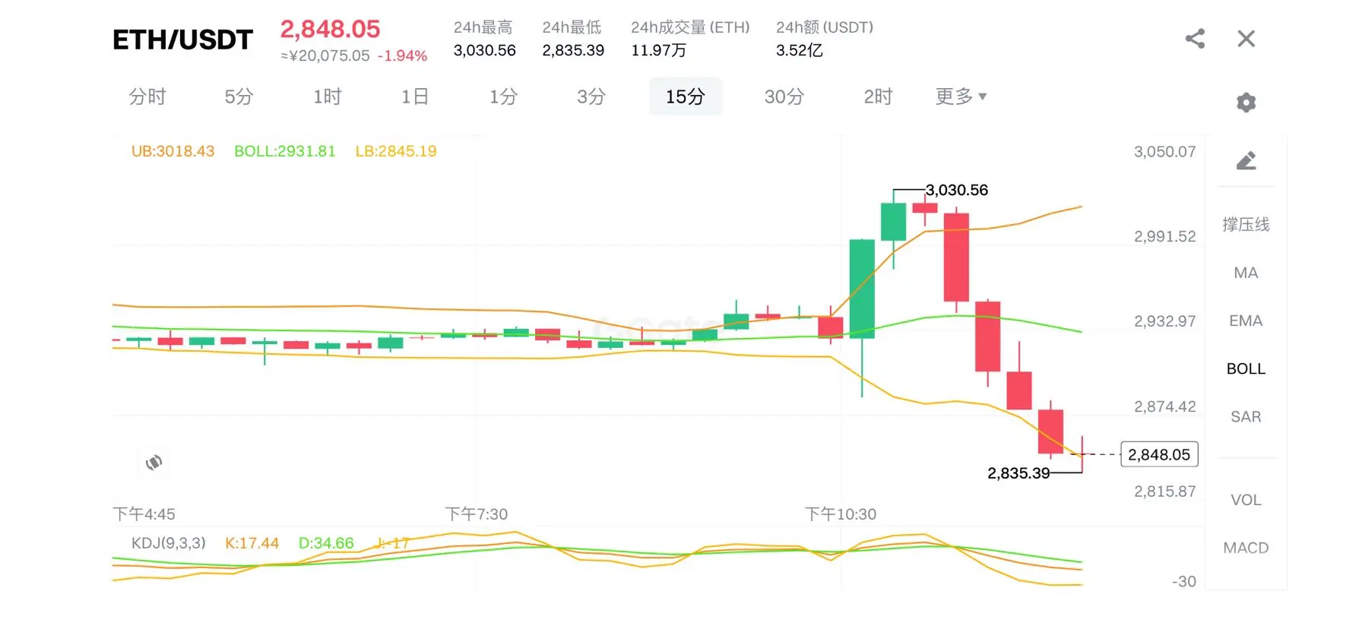Image resolution: width=1365 pixels, height=629 pixels.
Task: Select the 15分 timeframe tab
Action: 686,96
